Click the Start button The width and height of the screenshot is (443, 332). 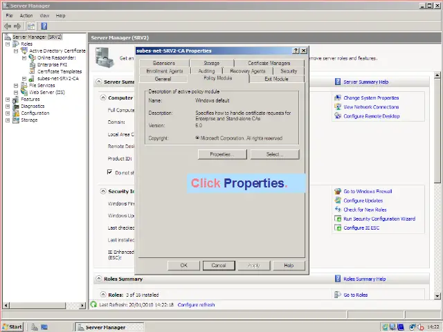12,327
